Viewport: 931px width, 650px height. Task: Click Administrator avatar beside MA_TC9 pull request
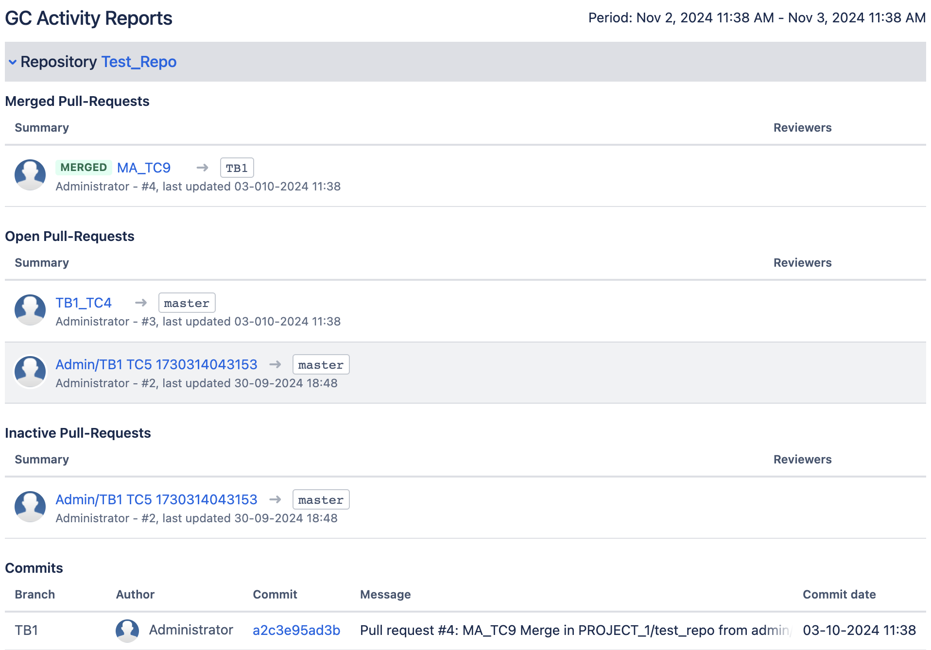(x=30, y=175)
